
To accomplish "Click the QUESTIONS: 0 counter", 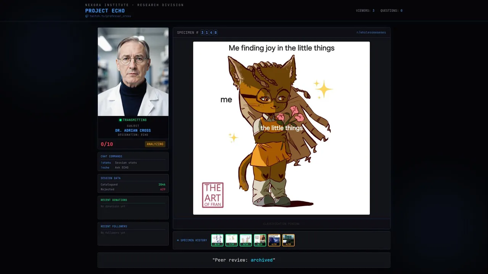I will (x=391, y=11).
